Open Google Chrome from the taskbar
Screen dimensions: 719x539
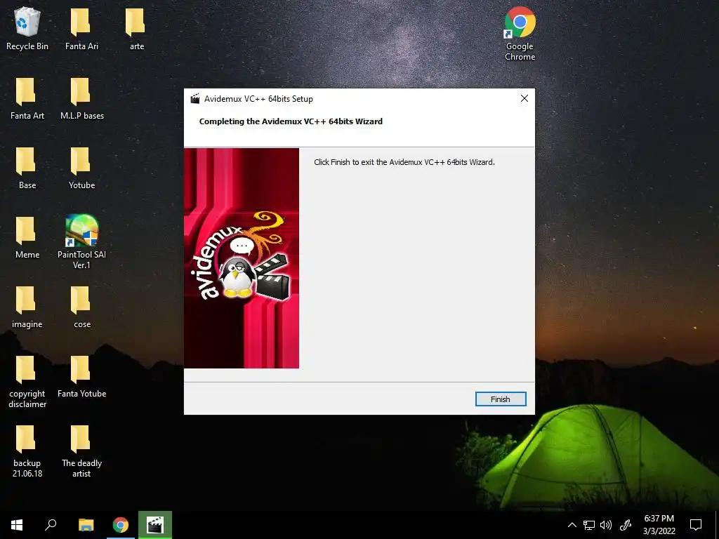pyautogui.click(x=121, y=525)
